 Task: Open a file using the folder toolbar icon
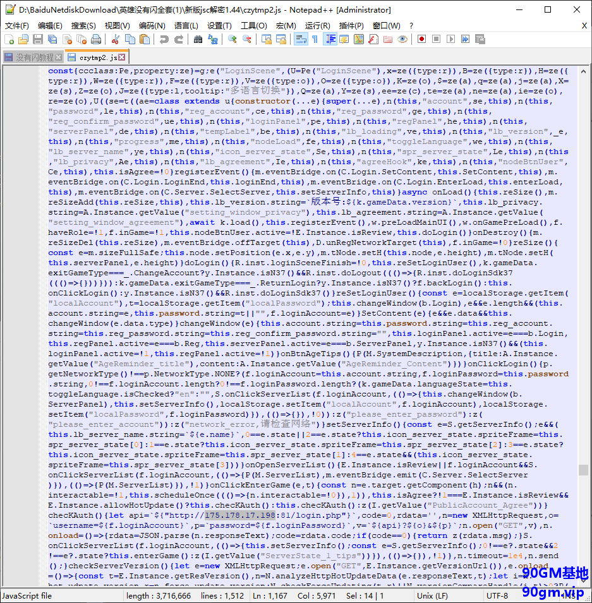tap(23, 39)
